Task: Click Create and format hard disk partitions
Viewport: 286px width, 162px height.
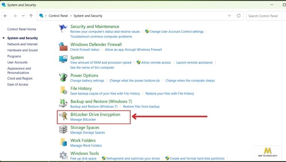Action: pyautogui.click(x=197, y=159)
